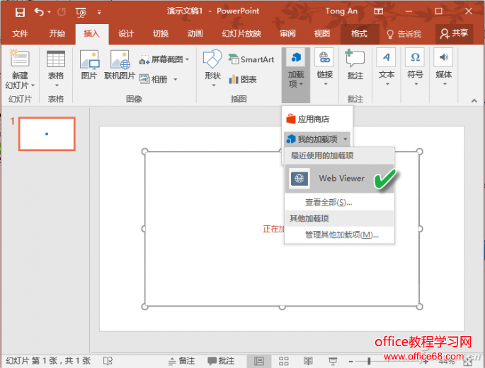Start slideshow from beginning icon
This screenshot has width=485, height=368.
click(x=81, y=12)
